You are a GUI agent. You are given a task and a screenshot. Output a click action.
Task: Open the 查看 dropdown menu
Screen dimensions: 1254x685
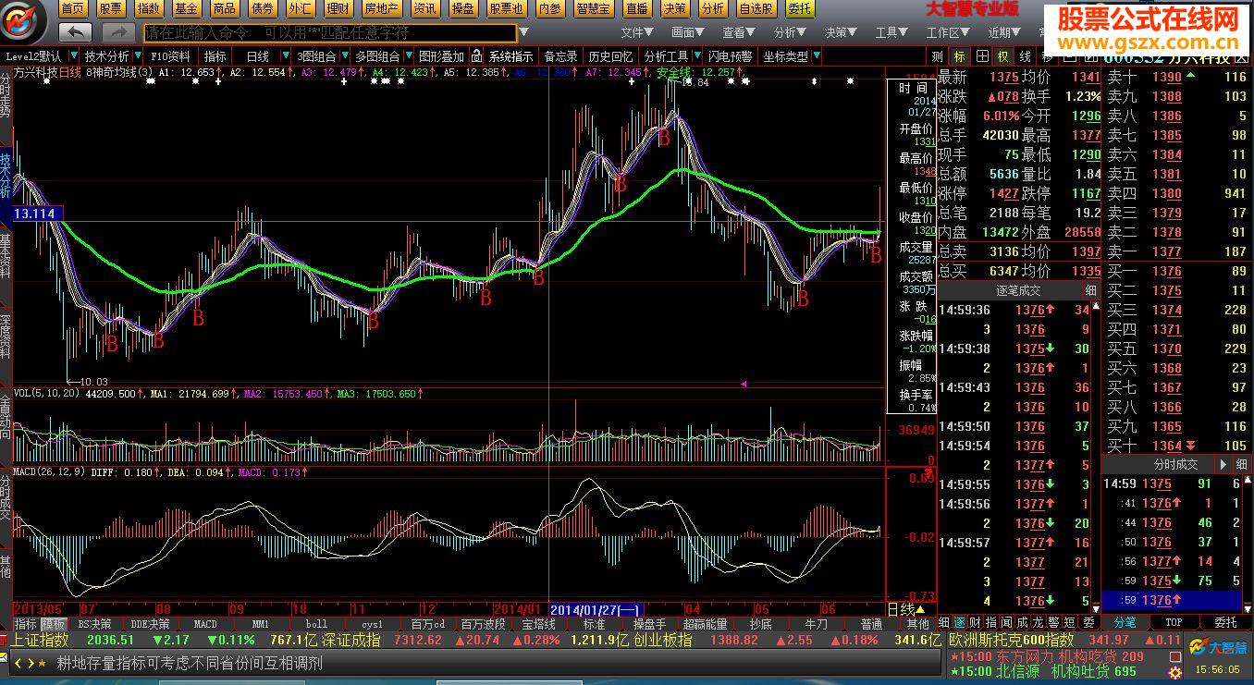[737, 32]
